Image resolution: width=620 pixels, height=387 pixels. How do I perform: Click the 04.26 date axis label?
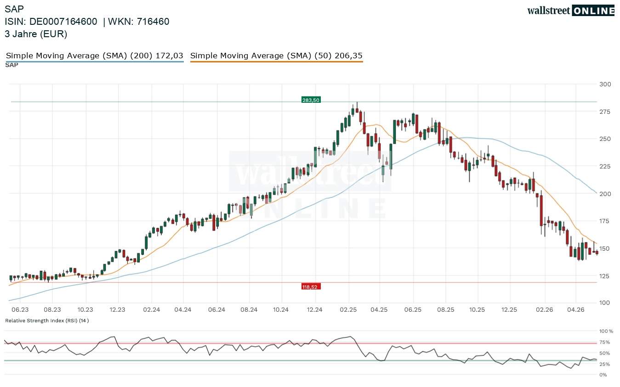[x=575, y=310]
